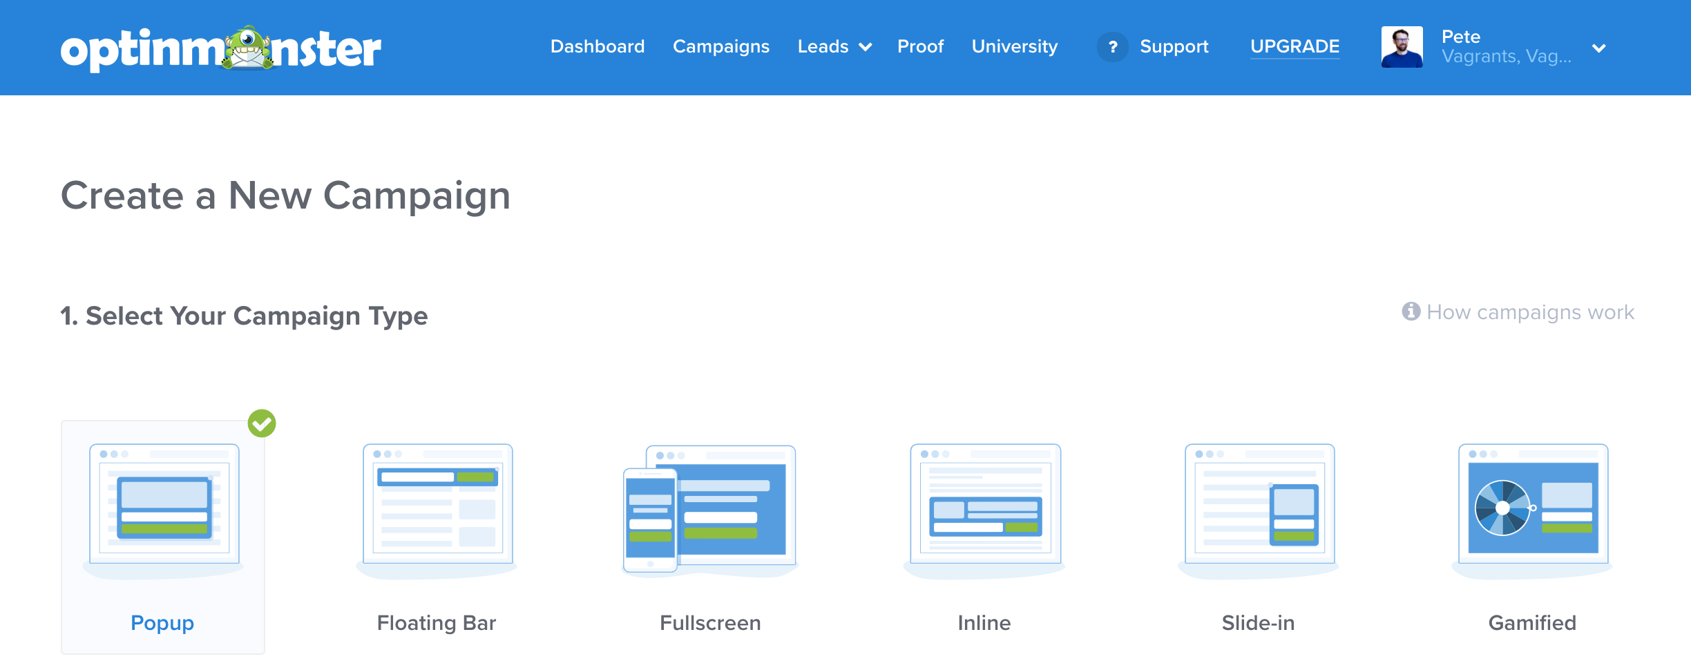
Task: Click the Gamified label
Action: (1532, 623)
